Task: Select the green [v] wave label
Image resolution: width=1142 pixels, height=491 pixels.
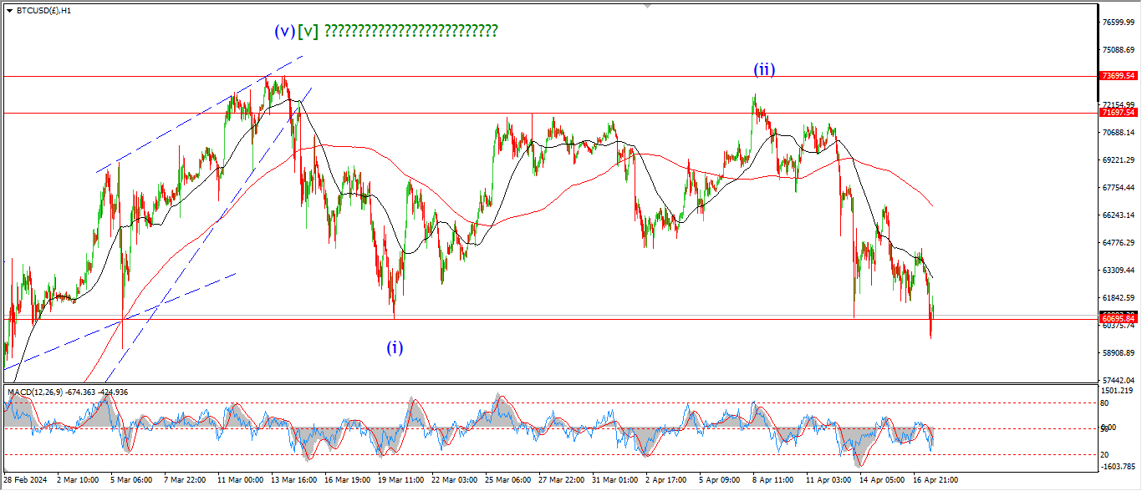Action: (308, 31)
